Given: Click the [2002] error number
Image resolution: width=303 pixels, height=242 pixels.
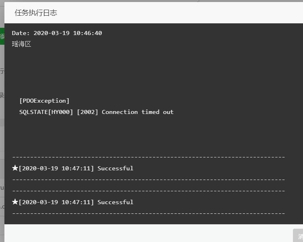Looking at the screenshot, I should pyautogui.click(x=88, y=112).
